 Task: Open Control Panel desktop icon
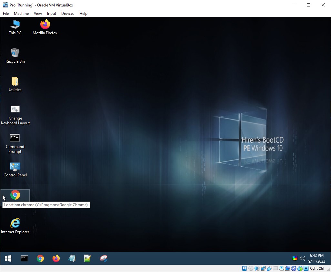pyautogui.click(x=15, y=170)
